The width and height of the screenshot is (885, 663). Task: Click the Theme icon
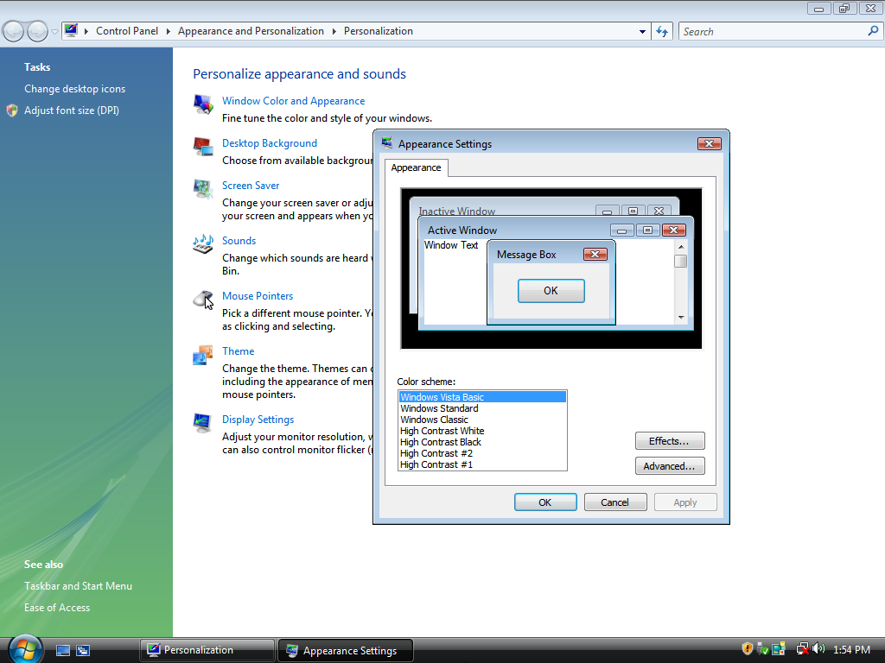[x=203, y=355]
